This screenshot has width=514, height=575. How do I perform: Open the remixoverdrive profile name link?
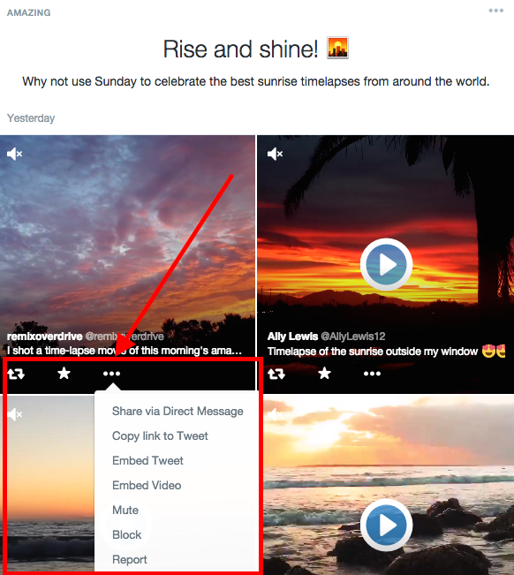(x=45, y=337)
